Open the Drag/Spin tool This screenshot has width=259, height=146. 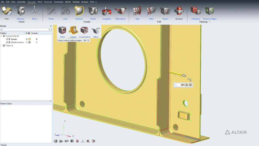pos(107,13)
